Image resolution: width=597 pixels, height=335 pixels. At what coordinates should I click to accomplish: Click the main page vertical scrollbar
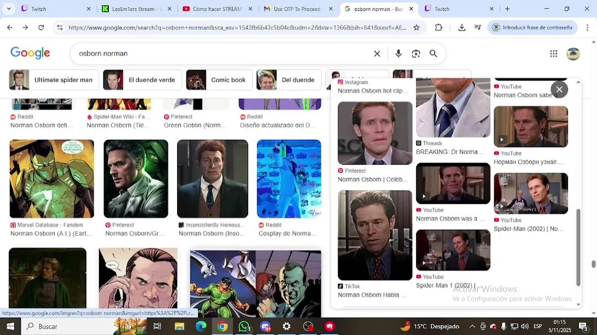593,264
